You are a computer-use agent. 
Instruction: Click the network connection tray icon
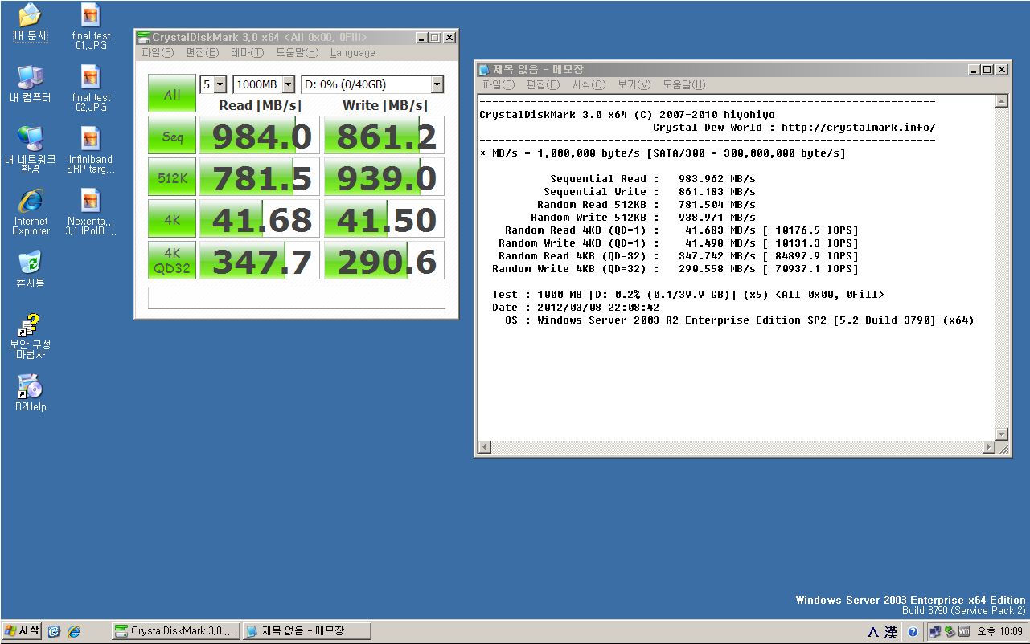(x=934, y=631)
